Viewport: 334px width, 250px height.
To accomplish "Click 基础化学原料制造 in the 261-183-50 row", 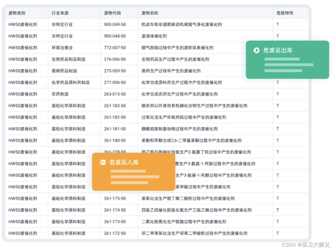I will click(69, 106).
